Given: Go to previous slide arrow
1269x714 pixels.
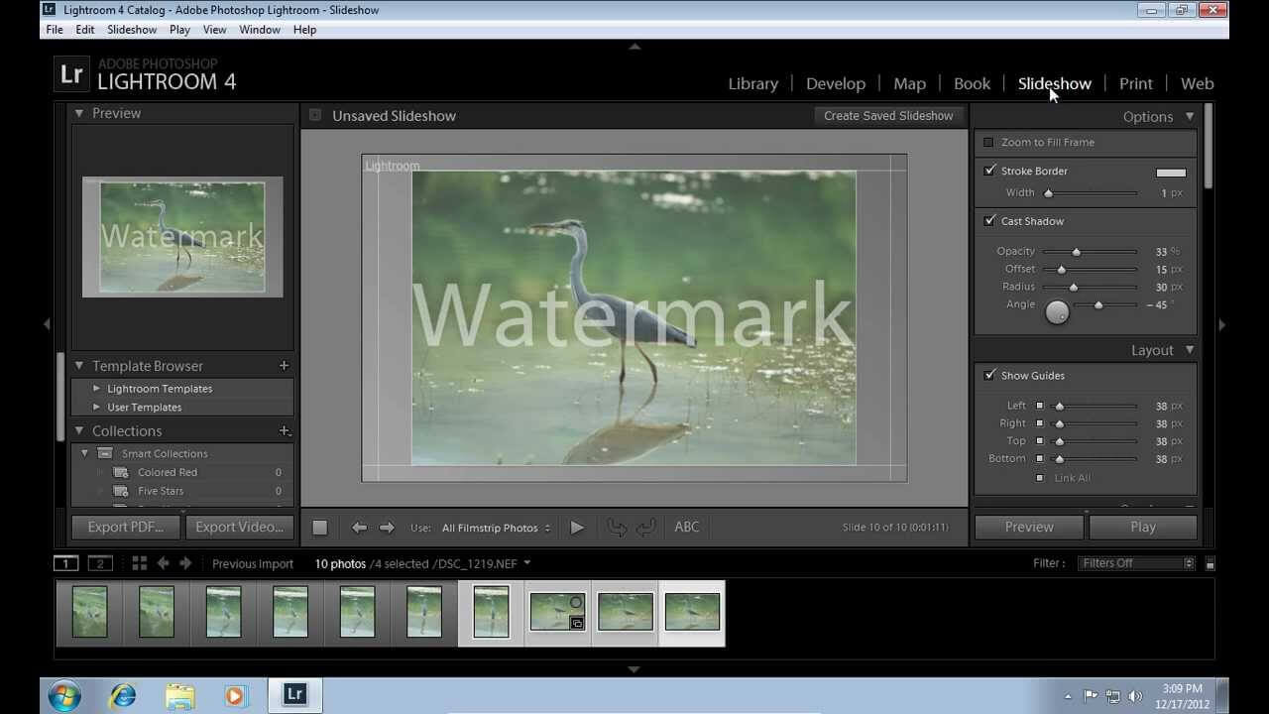Looking at the screenshot, I should tap(359, 528).
